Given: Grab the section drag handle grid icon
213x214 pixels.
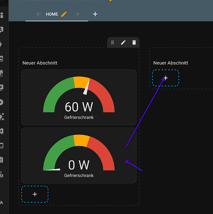Looking at the screenshot, I should tap(112, 42).
